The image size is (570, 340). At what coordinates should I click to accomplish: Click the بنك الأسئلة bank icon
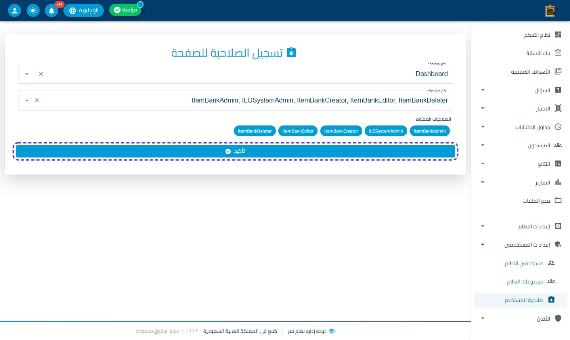coord(558,53)
